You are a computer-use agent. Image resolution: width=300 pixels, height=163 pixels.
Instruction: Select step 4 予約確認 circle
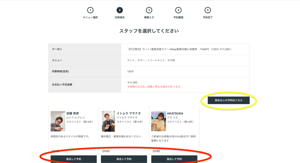click(x=178, y=10)
